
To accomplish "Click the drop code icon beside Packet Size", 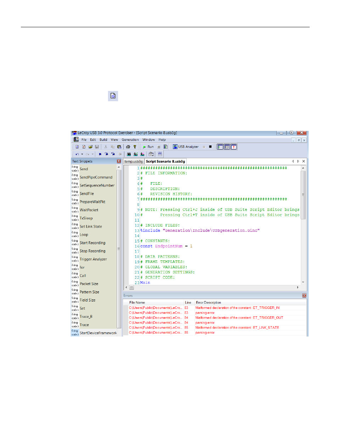I will pyautogui.click(x=75, y=283).
